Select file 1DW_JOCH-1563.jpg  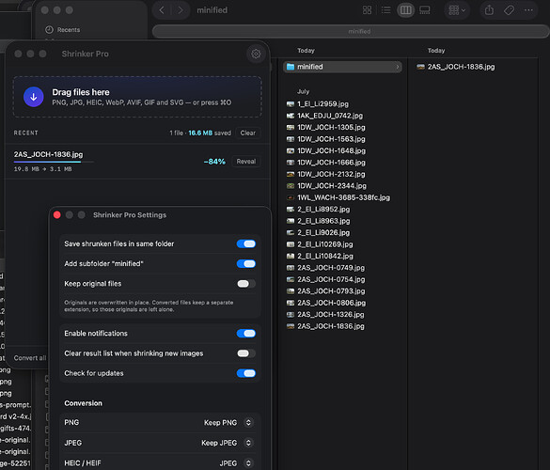(331, 139)
